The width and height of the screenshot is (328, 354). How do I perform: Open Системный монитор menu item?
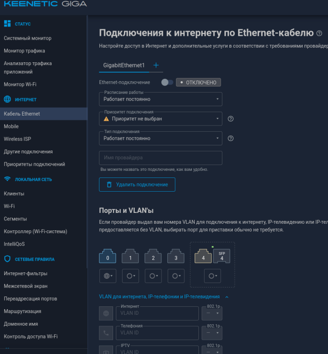click(x=27, y=38)
